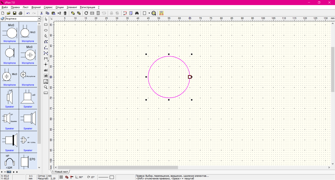
Task: Flip the element vertically
Action: click(98, 13)
